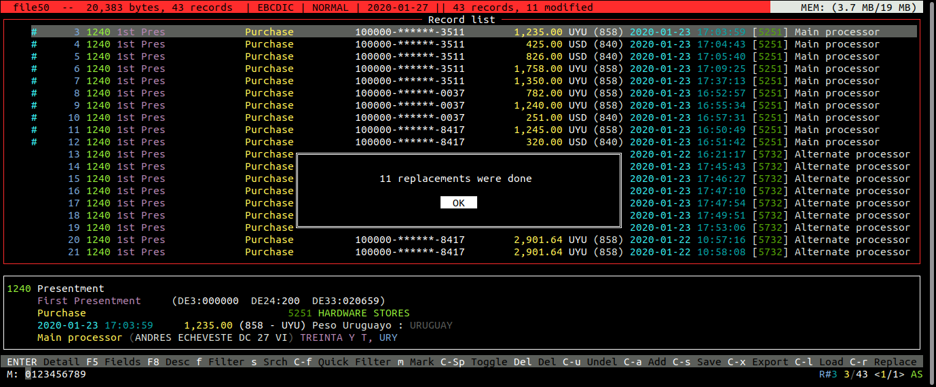Click the C-a Add command

(656, 362)
